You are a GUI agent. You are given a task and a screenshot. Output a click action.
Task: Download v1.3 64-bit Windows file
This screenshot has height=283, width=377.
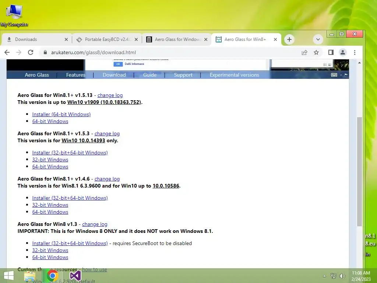(x=50, y=257)
